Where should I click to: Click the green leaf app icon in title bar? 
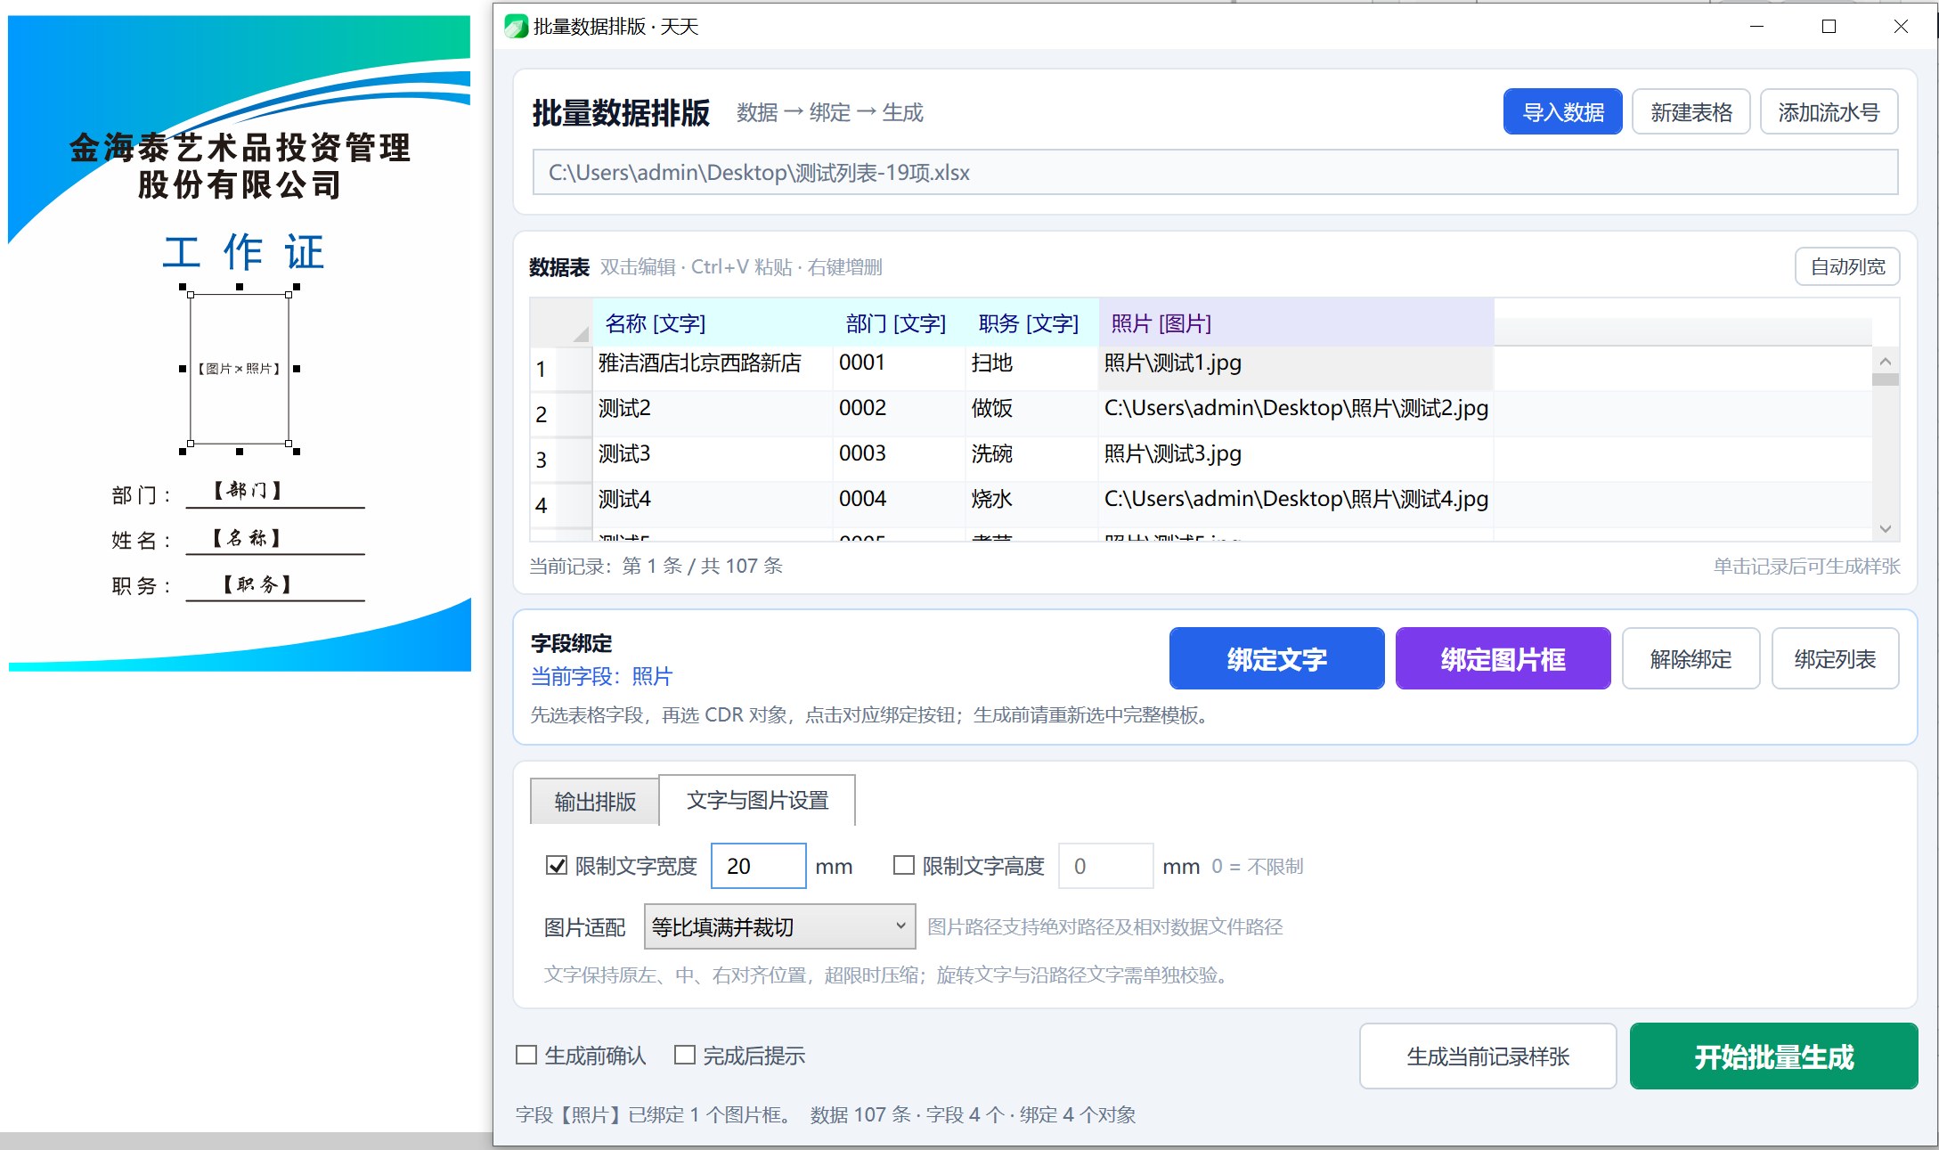point(516,27)
